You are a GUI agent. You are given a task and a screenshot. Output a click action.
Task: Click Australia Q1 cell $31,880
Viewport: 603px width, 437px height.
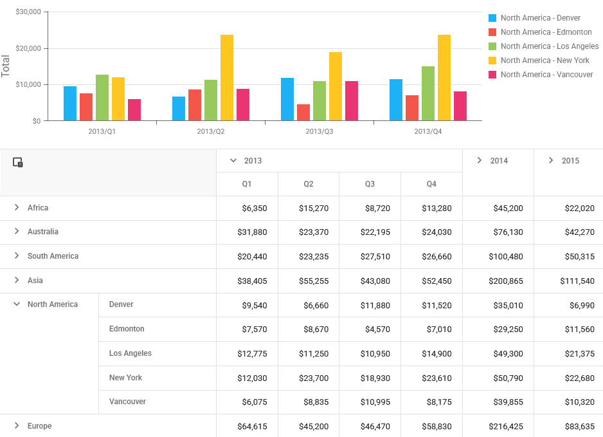(x=248, y=232)
